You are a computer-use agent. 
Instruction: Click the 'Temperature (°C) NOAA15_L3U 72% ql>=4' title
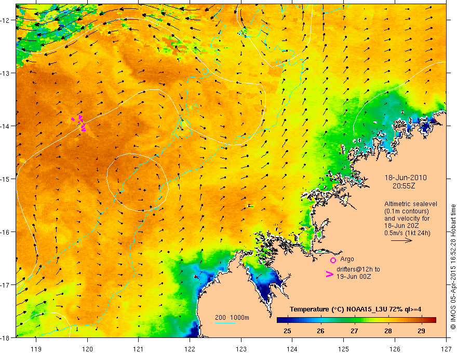click(x=356, y=309)
